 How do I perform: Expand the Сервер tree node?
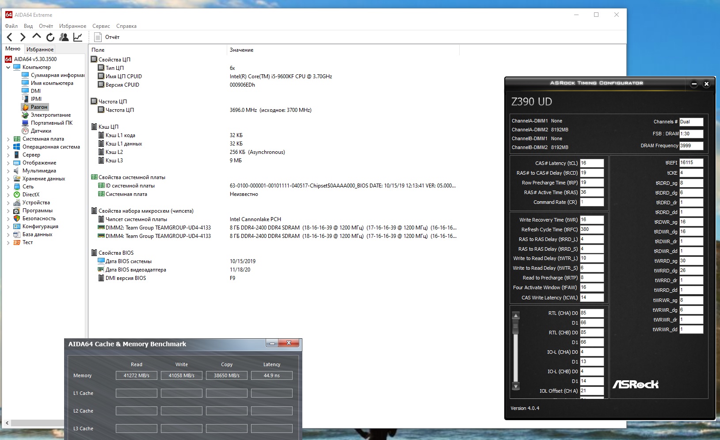click(8, 155)
